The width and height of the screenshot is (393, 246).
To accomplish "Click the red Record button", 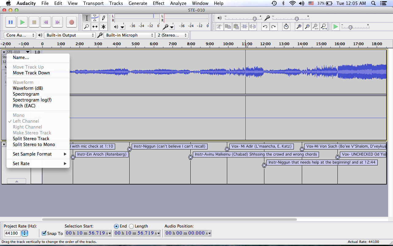I will (72, 22).
